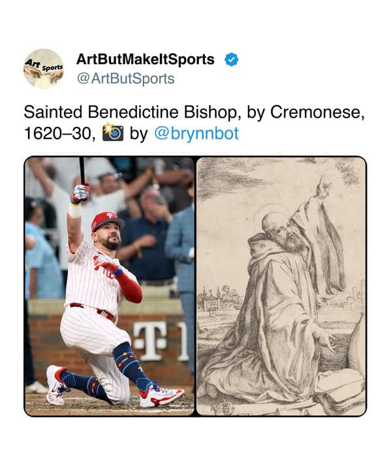Click the camera flash emoji
391x466 pixels.
click(112, 133)
